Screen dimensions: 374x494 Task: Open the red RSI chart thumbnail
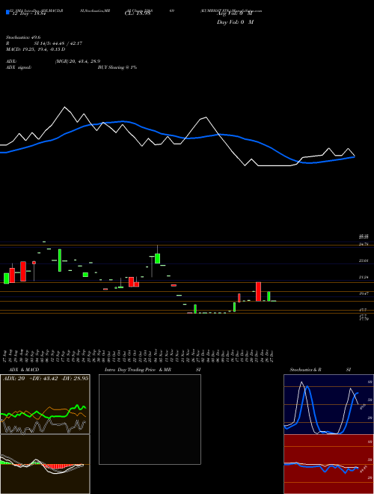(328, 464)
